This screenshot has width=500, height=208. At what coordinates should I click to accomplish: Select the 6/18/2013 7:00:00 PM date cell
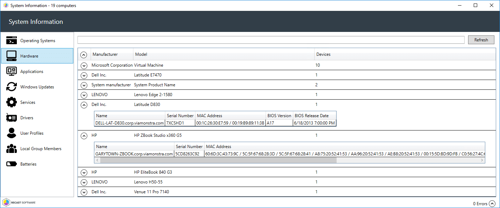point(315,123)
